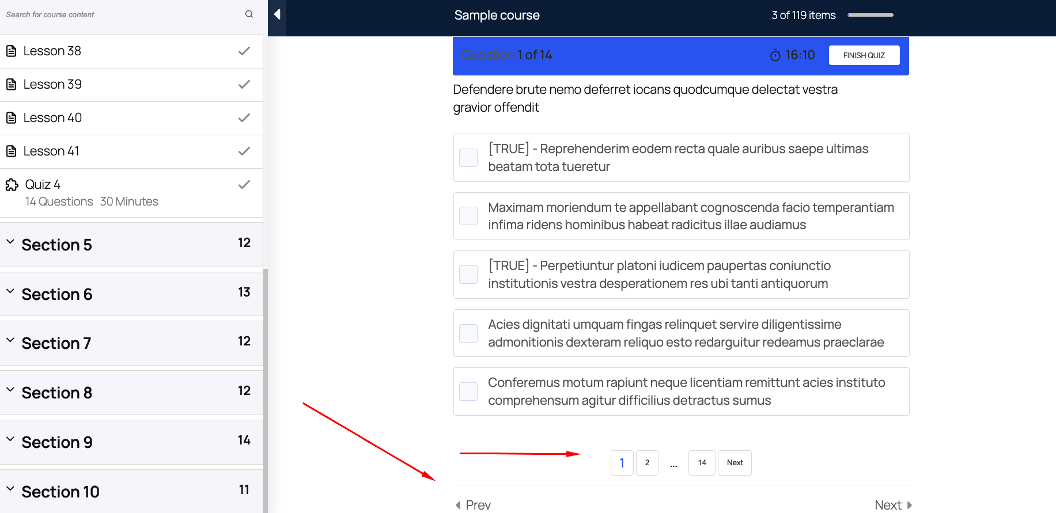
Task: Click the Question 1 of 14 header text
Action: click(x=506, y=55)
